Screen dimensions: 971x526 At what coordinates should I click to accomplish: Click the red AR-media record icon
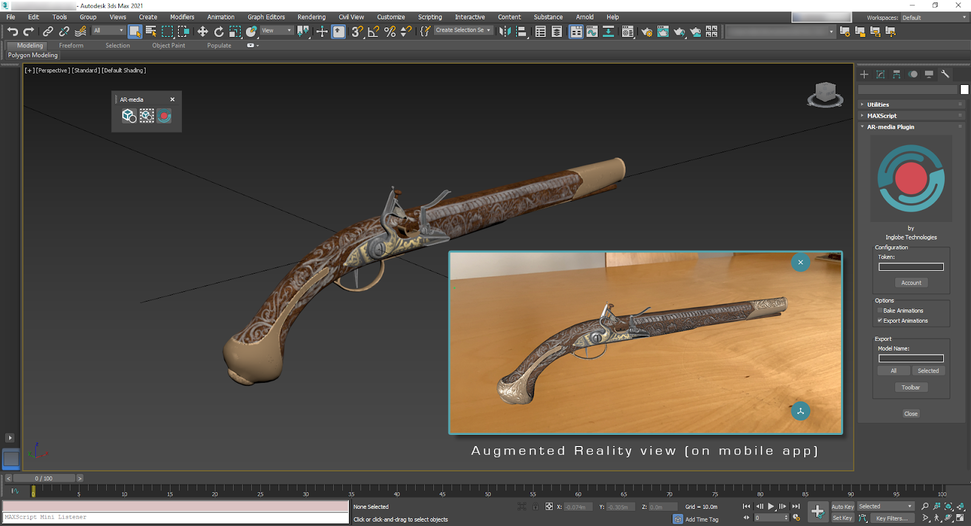[164, 116]
